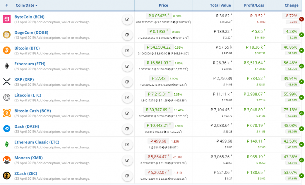This screenshot has width=305, height=185.
Task: Click the red down arrow for ByteCoin change
Action: pyautogui.click(x=301, y=19)
